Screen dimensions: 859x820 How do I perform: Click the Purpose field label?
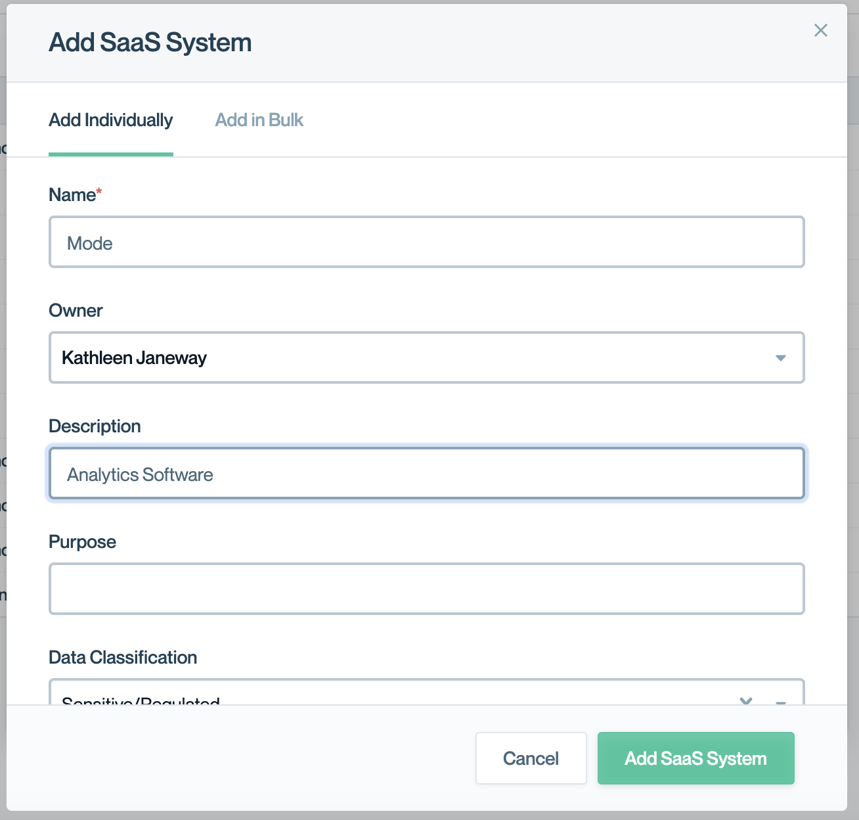point(82,542)
